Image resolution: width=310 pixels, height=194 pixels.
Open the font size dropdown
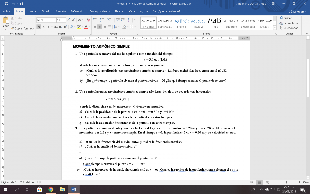(x=64, y=20)
